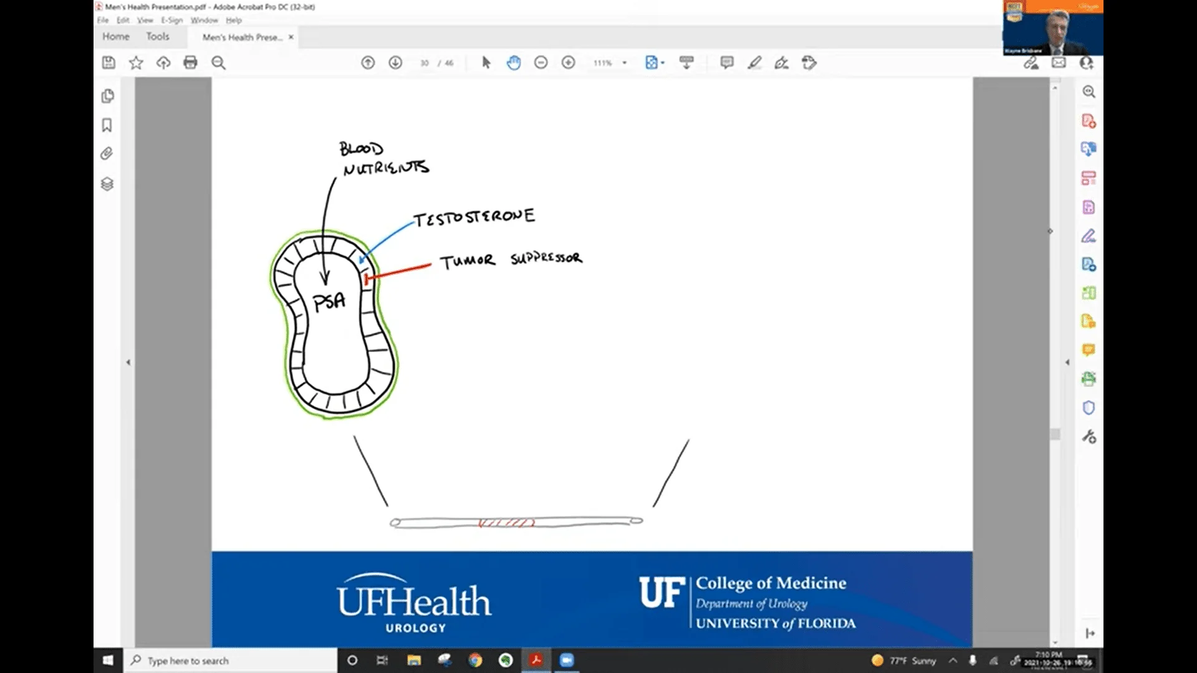Select the highlight pen tool
This screenshot has width=1197, height=673.
click(754, 62)
